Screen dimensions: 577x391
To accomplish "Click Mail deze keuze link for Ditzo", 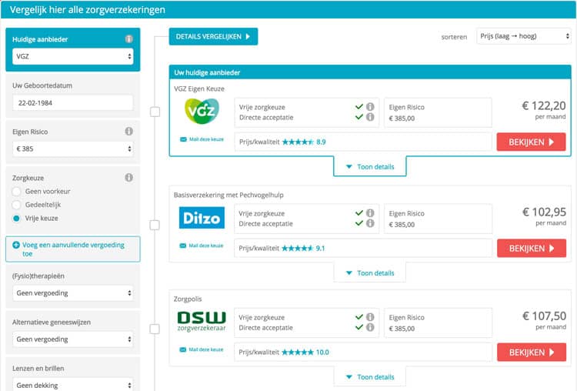I will [x=206, y=246].
